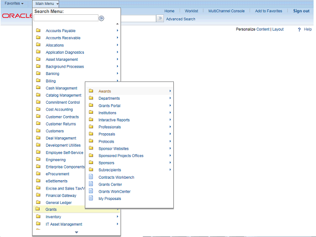Click the Grants WorkCenter document icon

click(91, 192)
